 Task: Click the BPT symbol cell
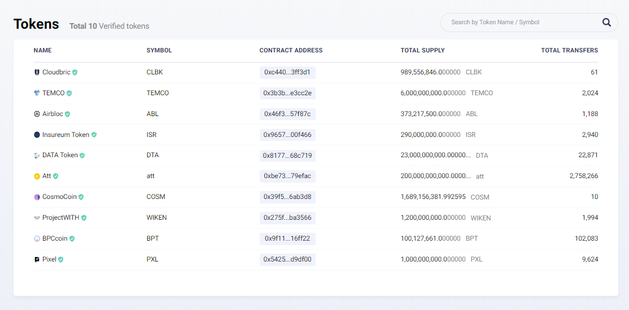[153, 239]
